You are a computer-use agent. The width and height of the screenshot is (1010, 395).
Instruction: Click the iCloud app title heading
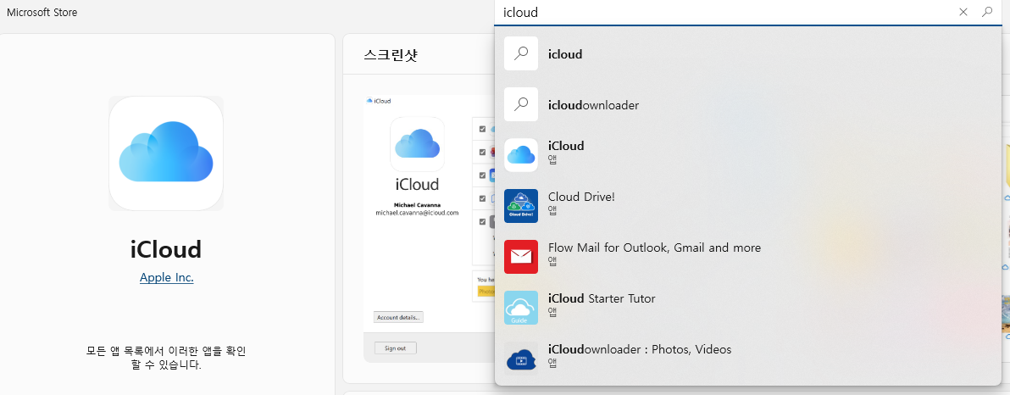[166, 249]
